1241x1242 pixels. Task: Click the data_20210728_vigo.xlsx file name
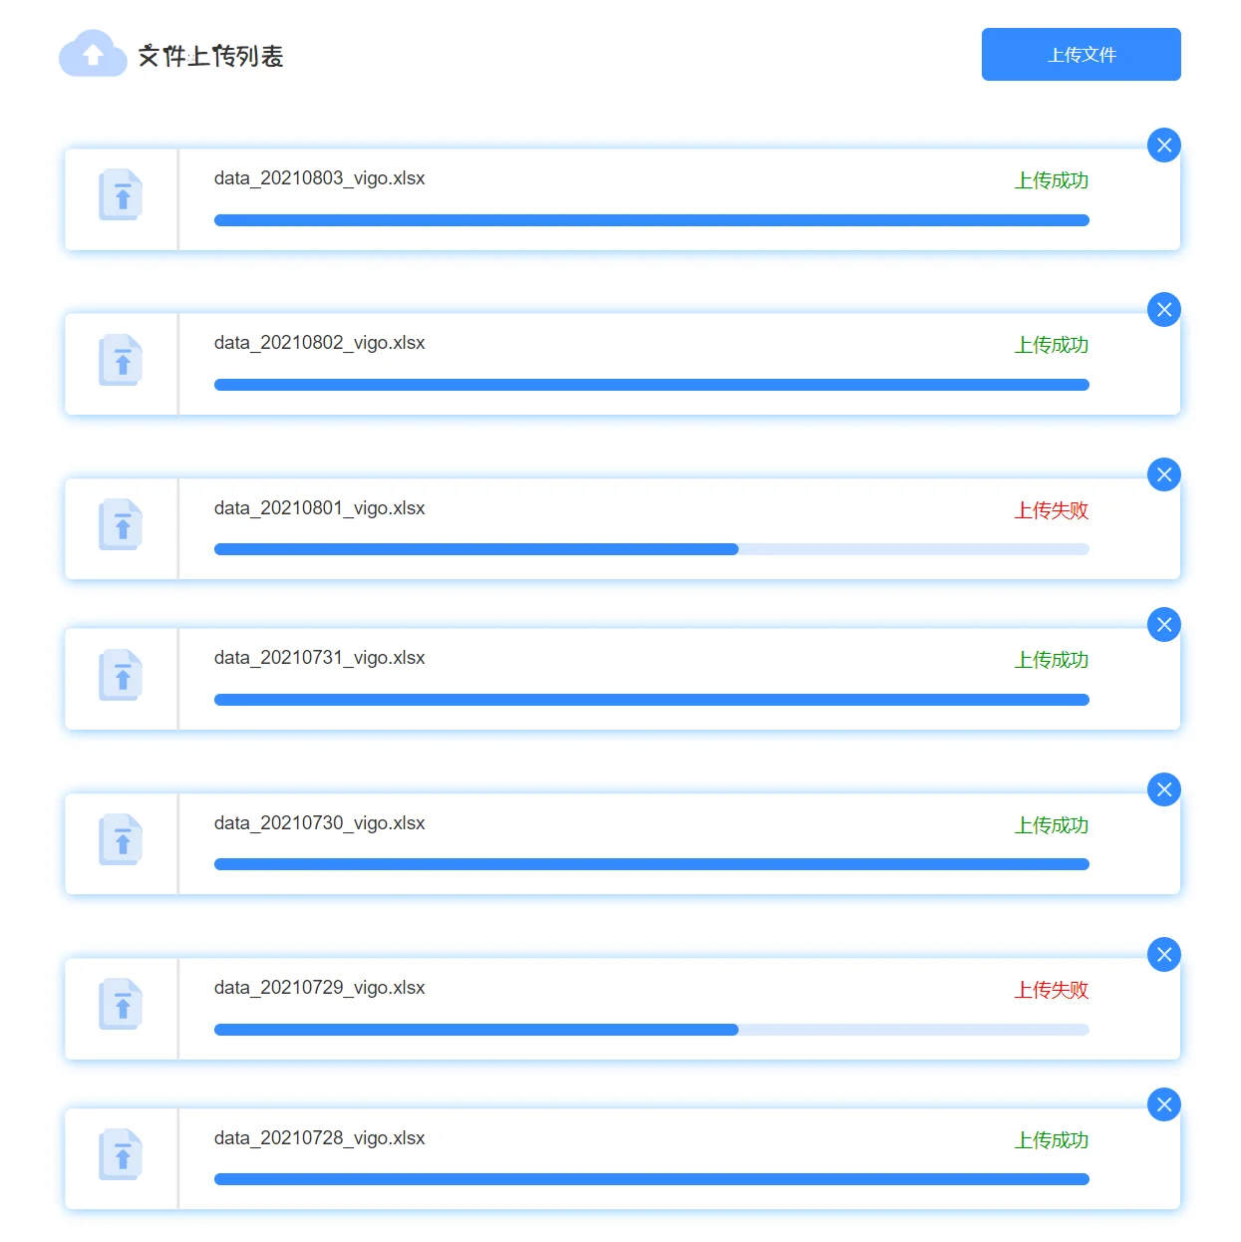(x=319, y=1138)
